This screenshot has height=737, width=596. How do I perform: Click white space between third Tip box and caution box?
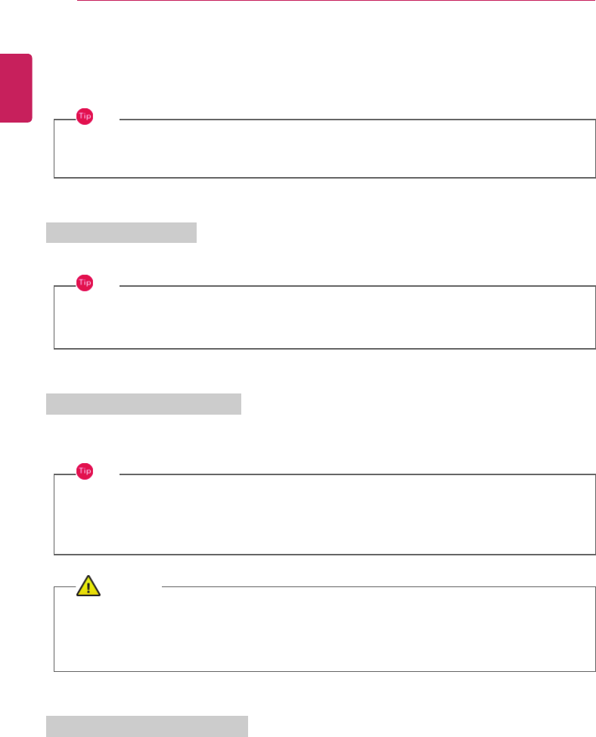point(324,571)
